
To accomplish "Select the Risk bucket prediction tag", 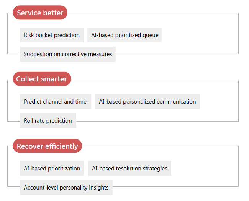I will click(52, 35).
